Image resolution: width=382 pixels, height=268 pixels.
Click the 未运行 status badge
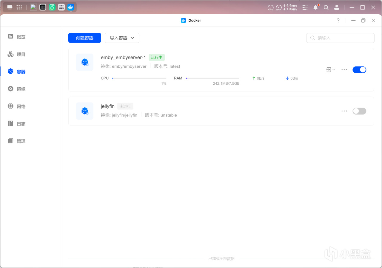tap(125, 106)
